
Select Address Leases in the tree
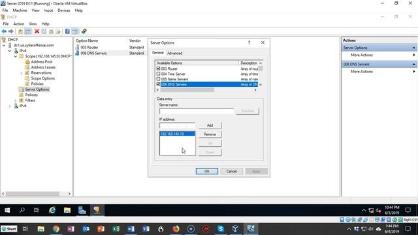click(x=43, y=67)
